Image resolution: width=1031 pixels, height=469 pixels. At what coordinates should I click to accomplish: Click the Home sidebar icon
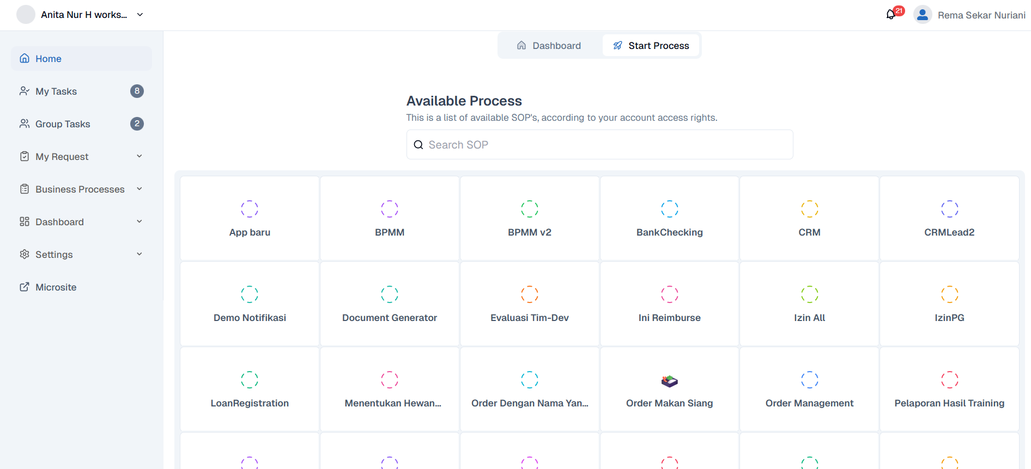[25, 58]
